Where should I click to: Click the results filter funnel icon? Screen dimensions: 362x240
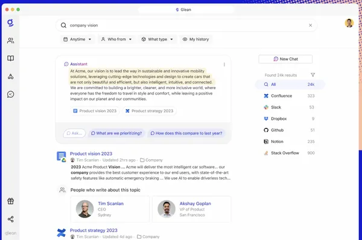click(313, 75)
